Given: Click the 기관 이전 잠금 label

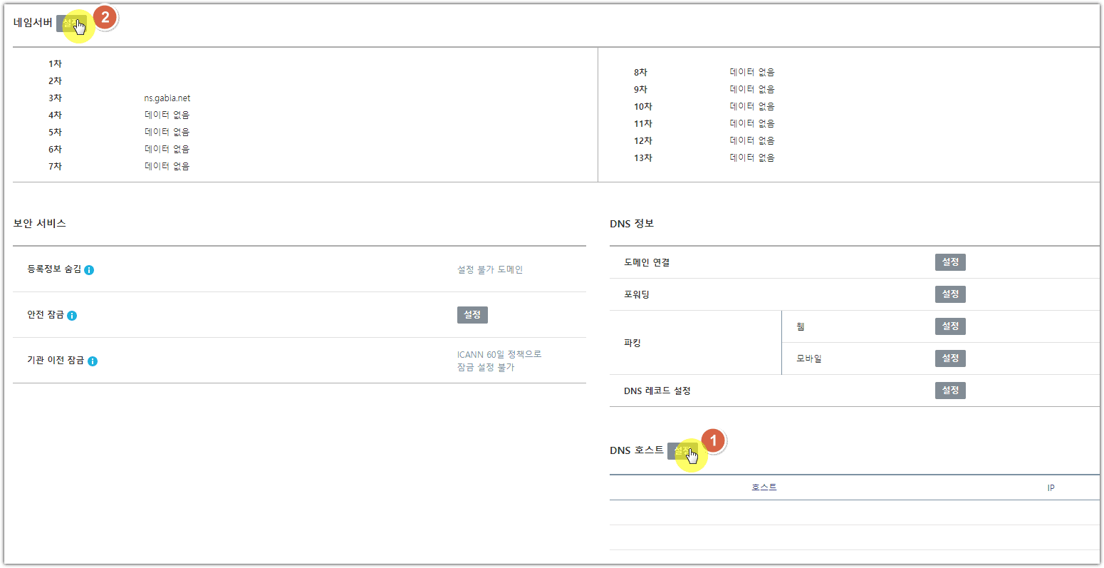Looking at the screenshot, I should (x=56, y=361).
